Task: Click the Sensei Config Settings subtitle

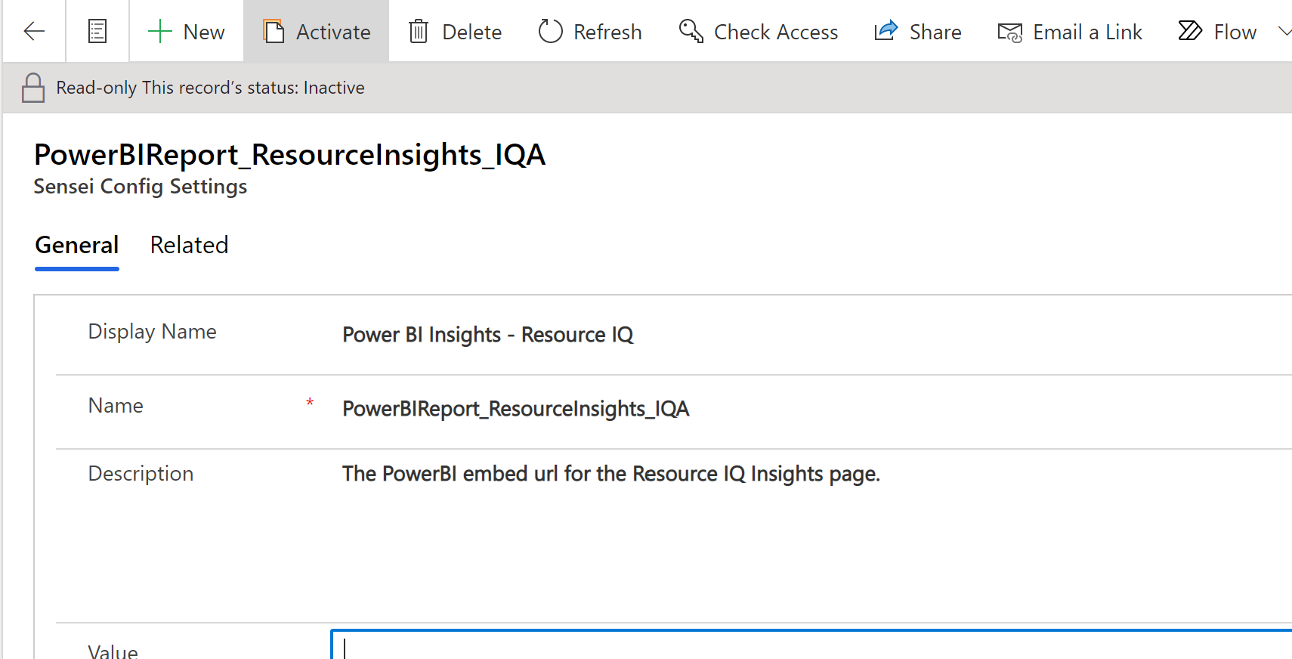Action: 141,187
